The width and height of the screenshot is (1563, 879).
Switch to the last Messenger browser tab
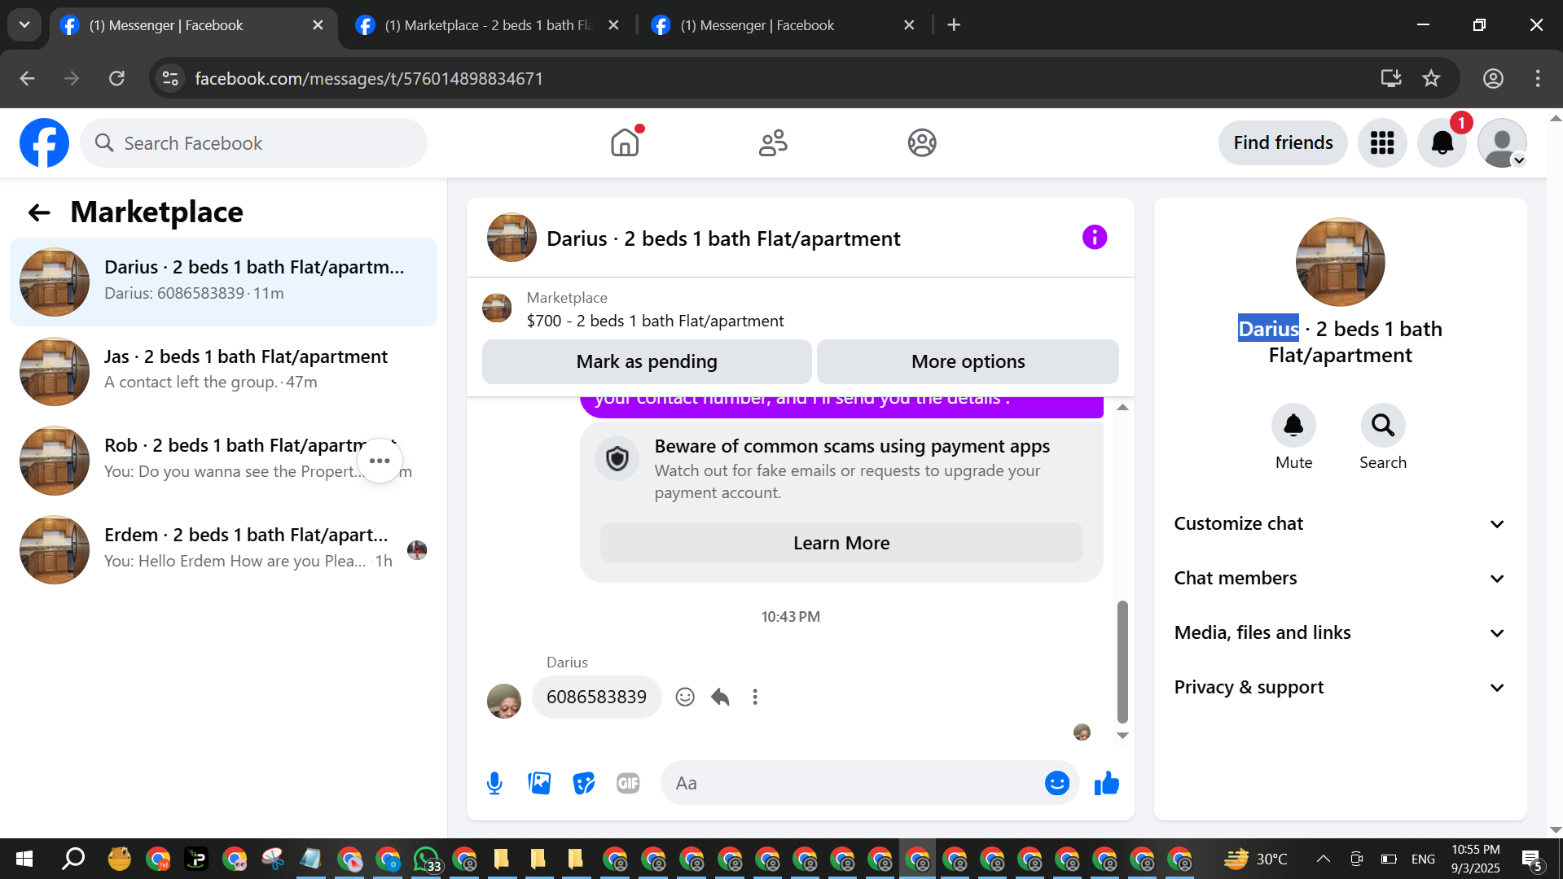click(784, 25)
